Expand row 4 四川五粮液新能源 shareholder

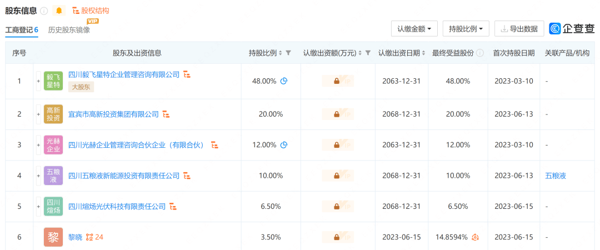(38, 176)
